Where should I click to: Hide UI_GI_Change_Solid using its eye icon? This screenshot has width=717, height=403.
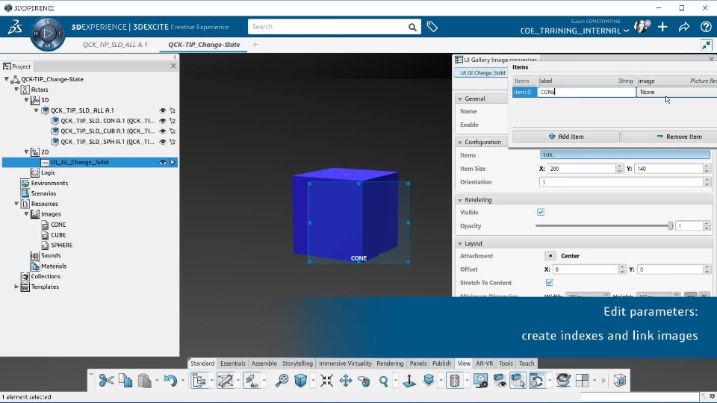[162, 163]
